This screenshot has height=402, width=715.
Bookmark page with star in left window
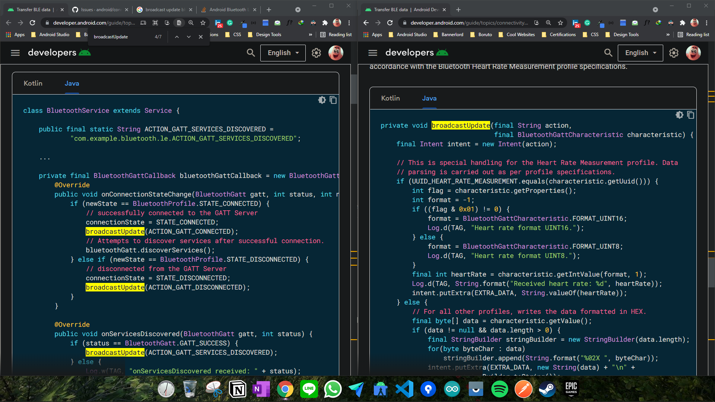203,23
